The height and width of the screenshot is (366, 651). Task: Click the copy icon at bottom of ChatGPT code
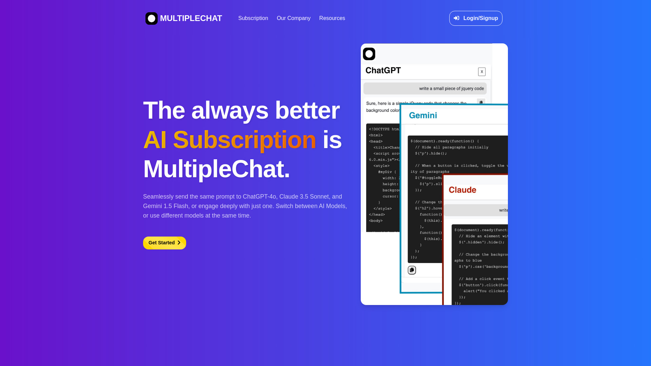(x=412, y=269)
